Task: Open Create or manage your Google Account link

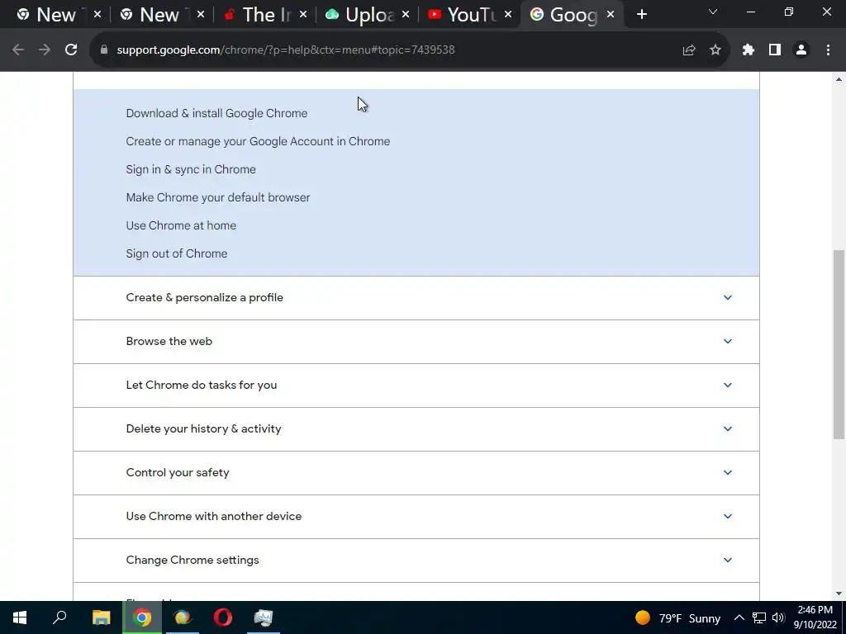Action: [x=258, y=141]
